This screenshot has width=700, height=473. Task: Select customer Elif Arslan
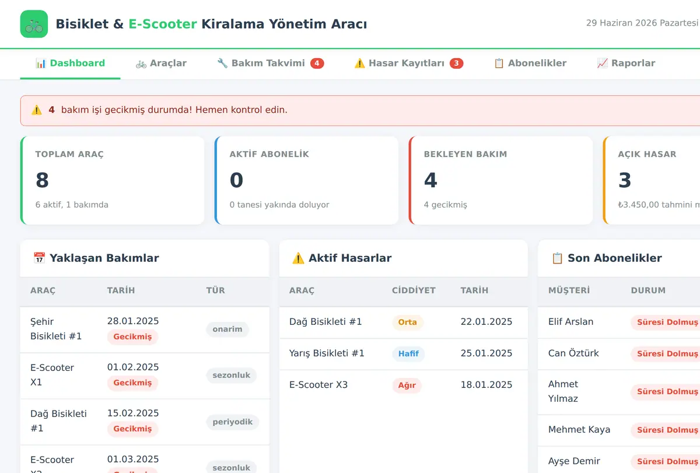570,322
